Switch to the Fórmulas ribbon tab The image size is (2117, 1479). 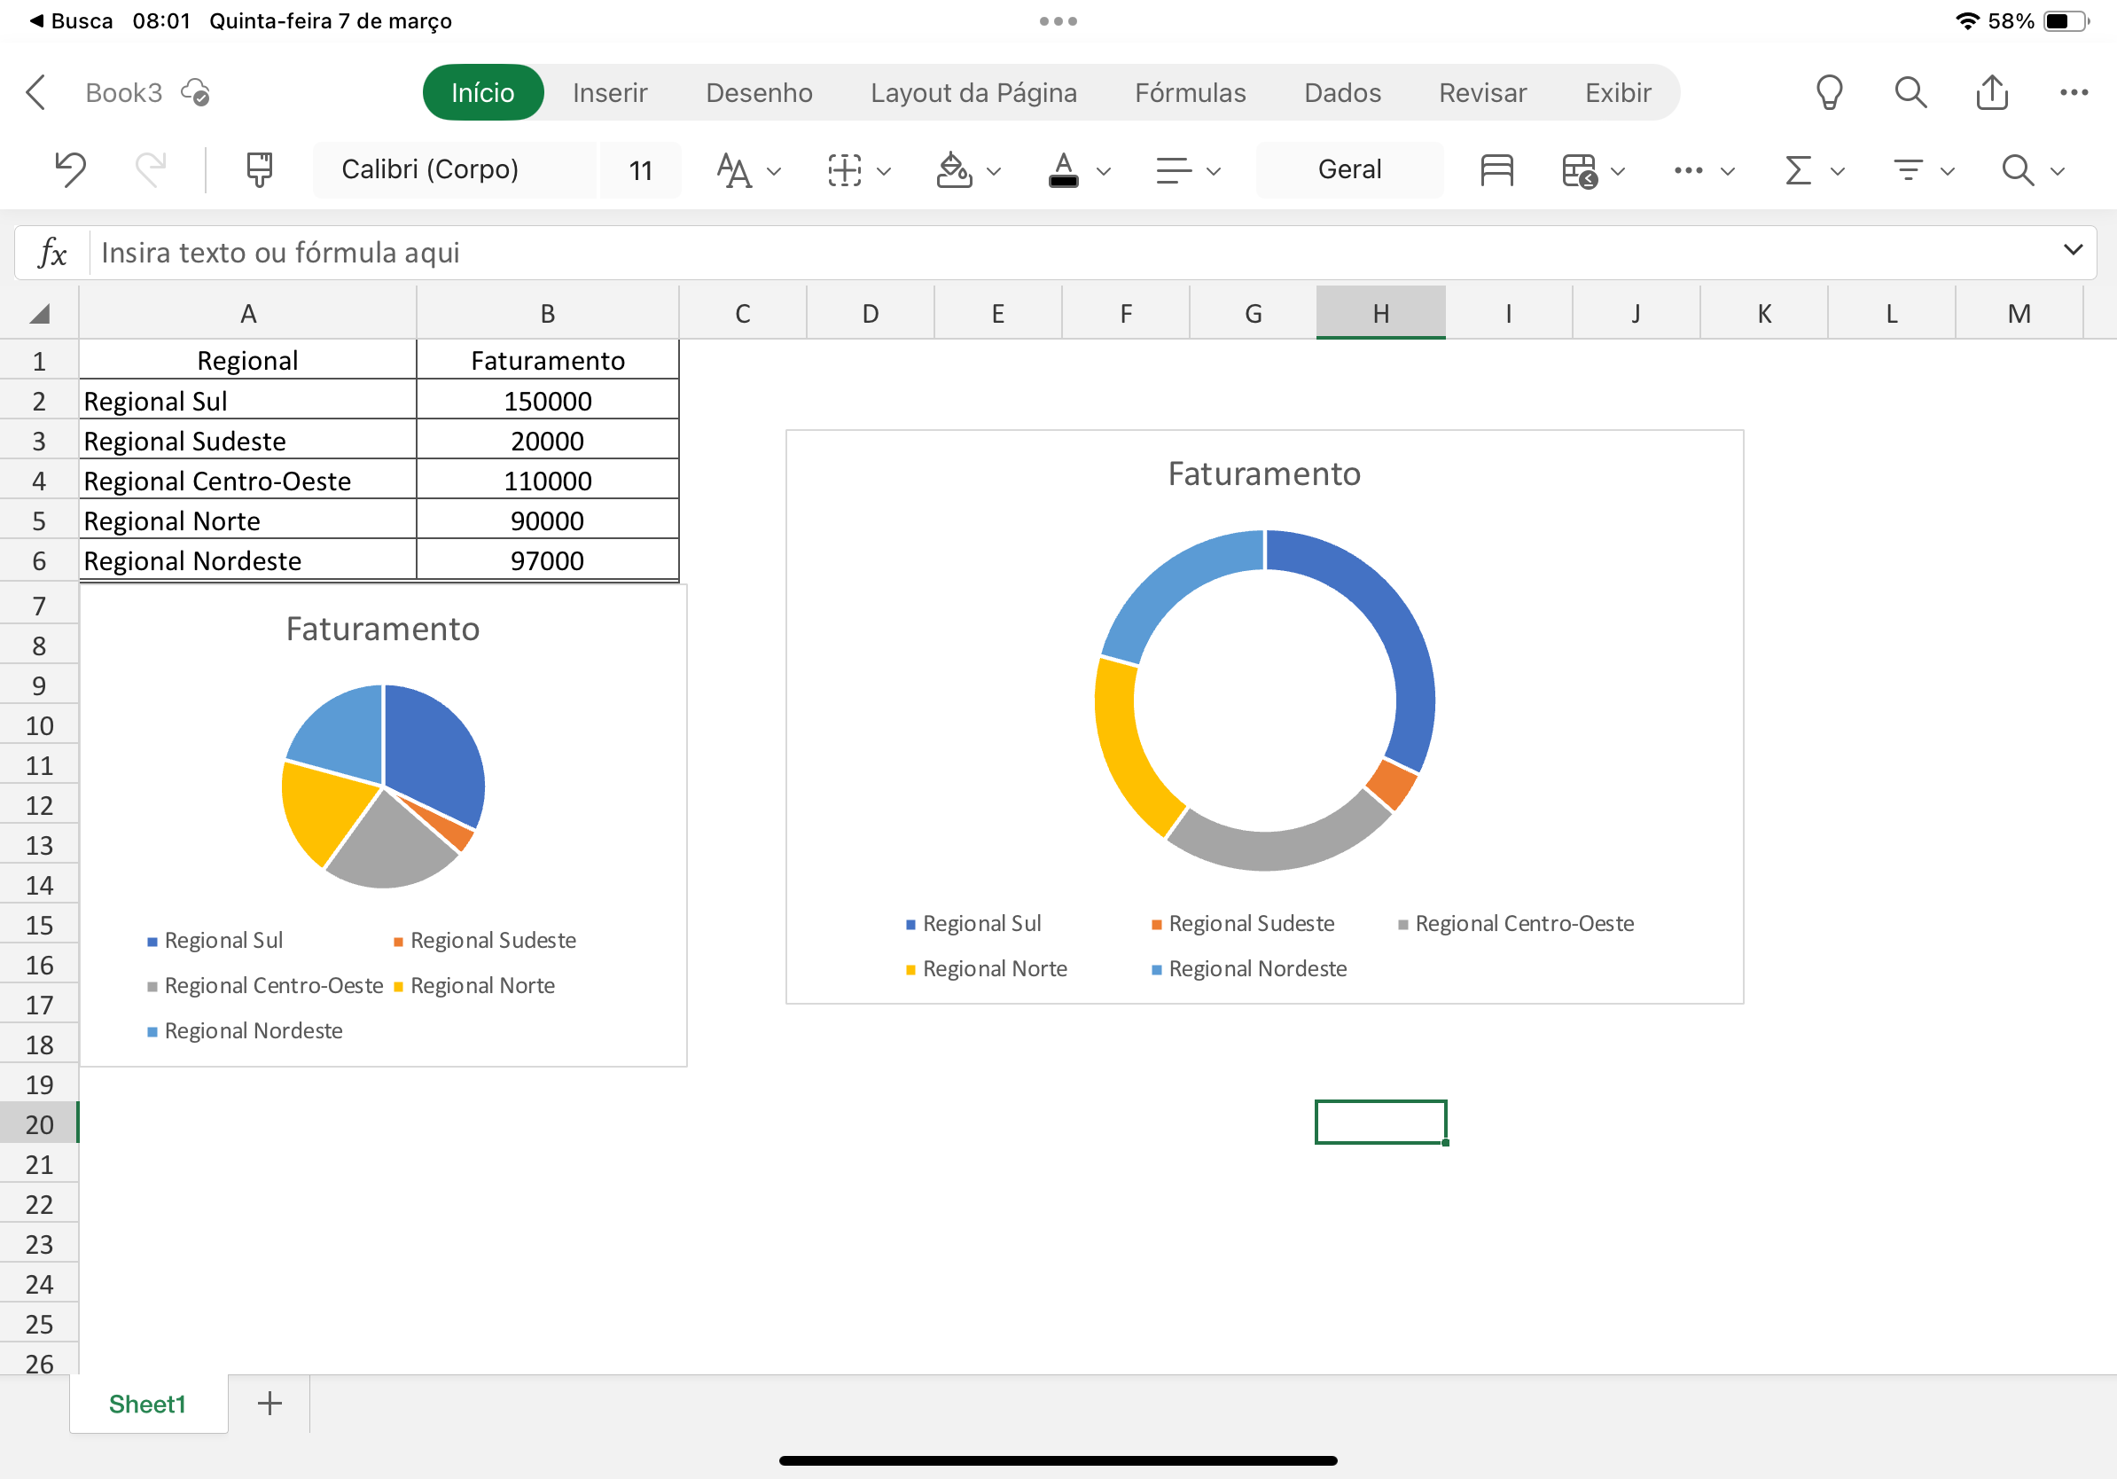pyautogui.click(x=1191, y=92)
